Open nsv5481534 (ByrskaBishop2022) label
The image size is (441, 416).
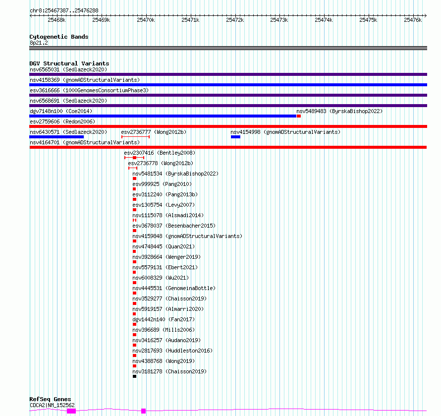175,174
